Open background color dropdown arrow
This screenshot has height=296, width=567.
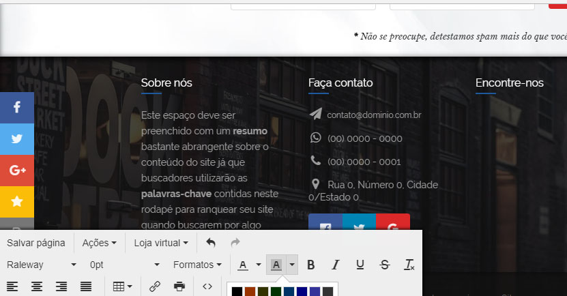(292, 265)
